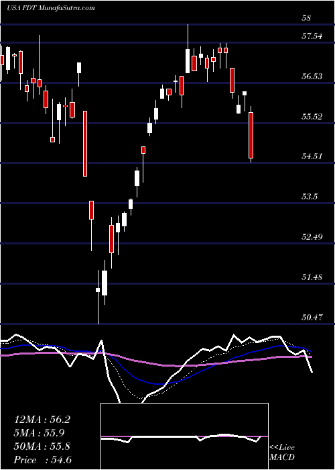Click the 58 price axis label
335x470 pixels.
pos(307,18)
